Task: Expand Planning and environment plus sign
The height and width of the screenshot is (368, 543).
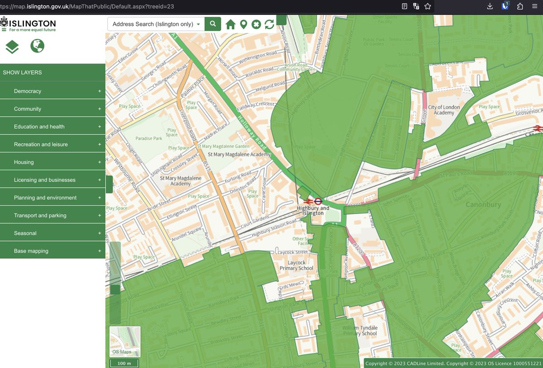Action: [x=100, y=198]
